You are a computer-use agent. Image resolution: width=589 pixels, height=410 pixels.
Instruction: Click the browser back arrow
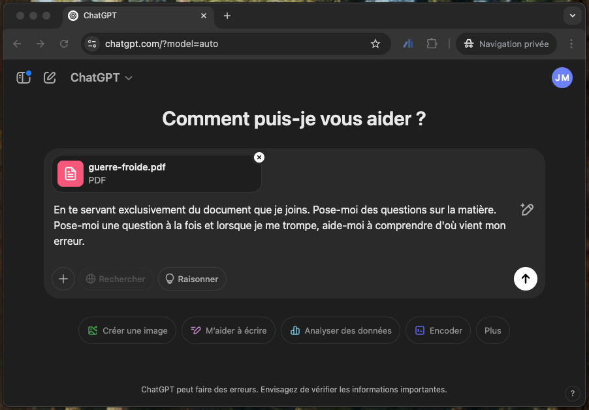17,44
